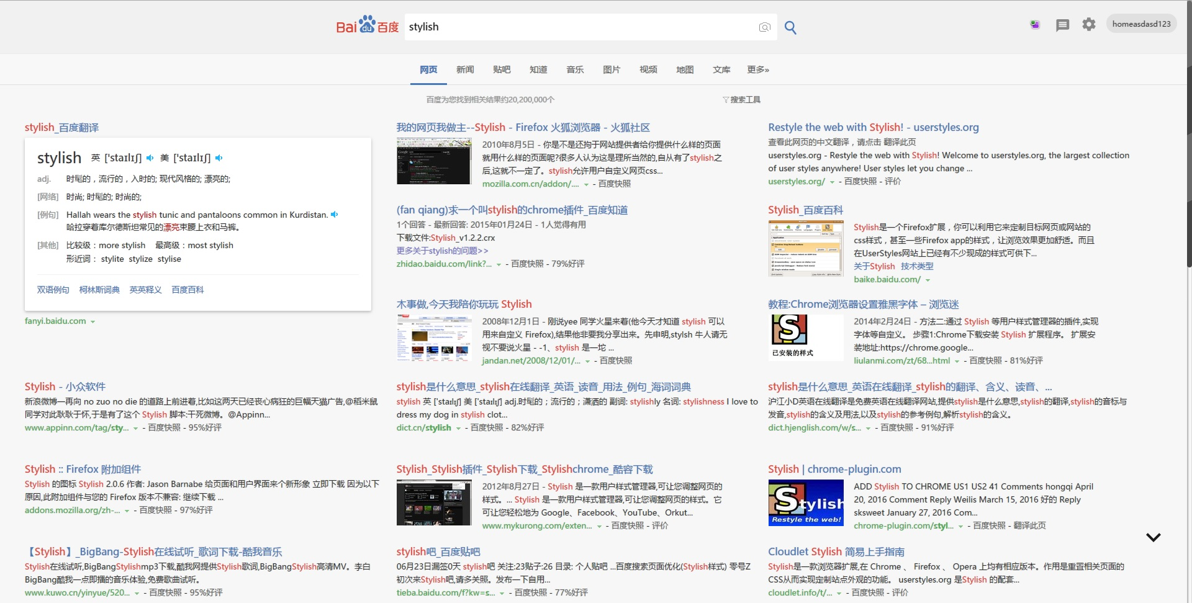Play the example sentence audio icon
The image size is (1192, 603).
(x=334, y=215)
